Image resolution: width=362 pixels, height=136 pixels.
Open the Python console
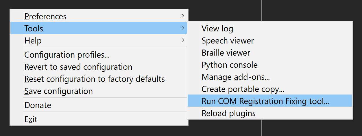click(x=229, y=65)
